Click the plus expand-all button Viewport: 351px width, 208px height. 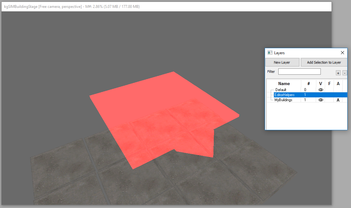(338, 73)
